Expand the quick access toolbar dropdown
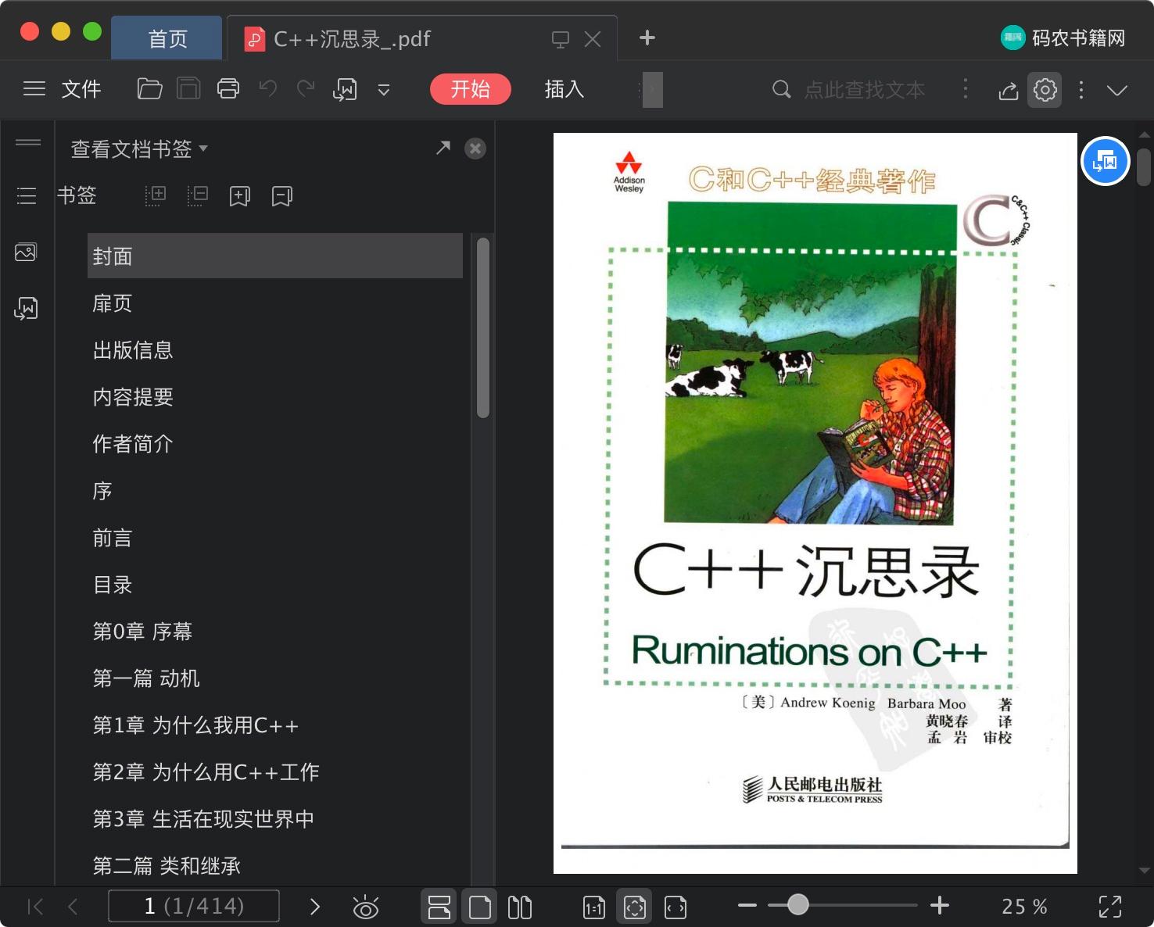 pos(384,90)
